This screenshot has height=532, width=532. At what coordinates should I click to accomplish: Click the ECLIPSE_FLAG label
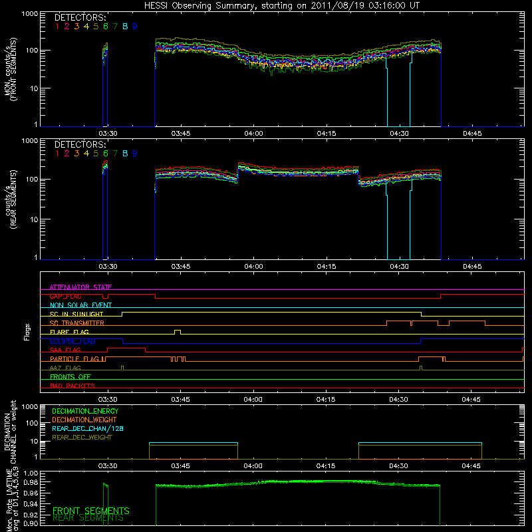click(72, 341)
